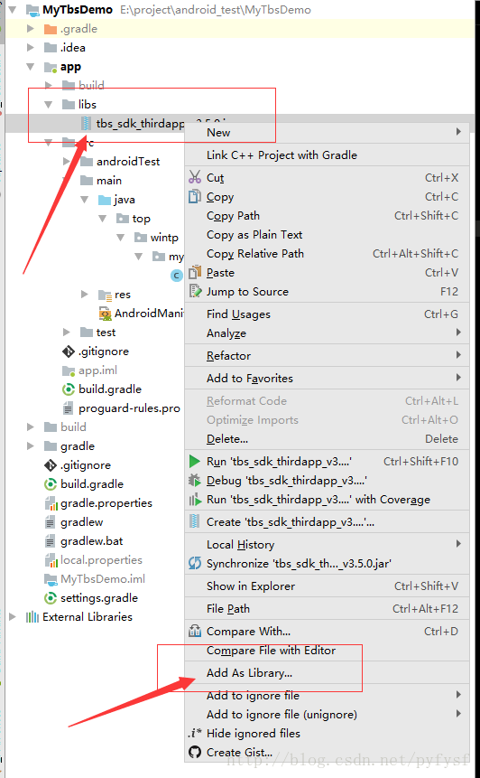
Task: Click the Synchronize refresh icon
Action: [x=195, y=563]
